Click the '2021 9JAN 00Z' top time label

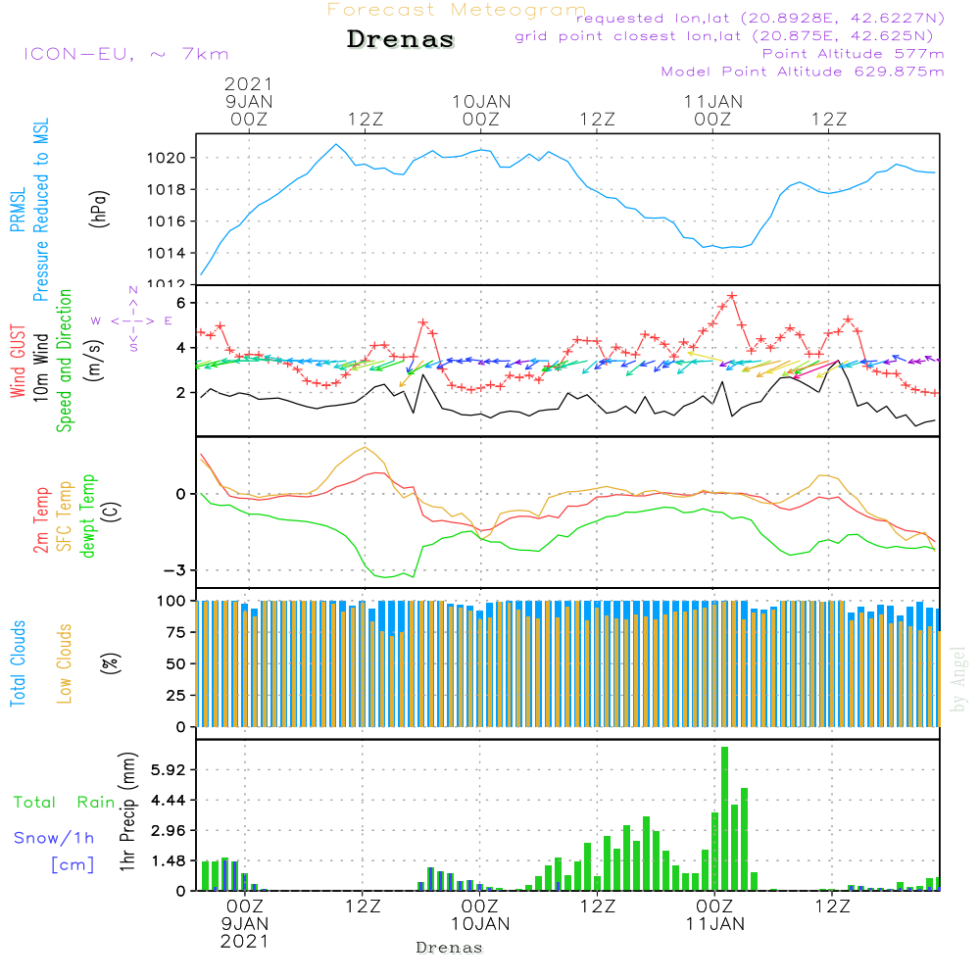pos(249,101)
